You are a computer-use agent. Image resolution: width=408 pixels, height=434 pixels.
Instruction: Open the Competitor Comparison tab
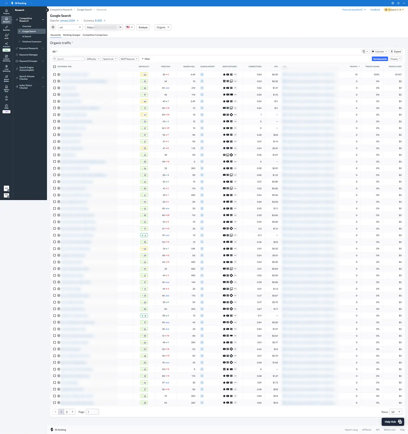(x=95, y=35)
